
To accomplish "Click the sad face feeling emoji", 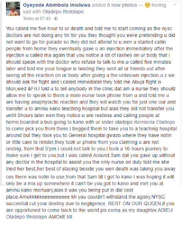I will [147, 5].
